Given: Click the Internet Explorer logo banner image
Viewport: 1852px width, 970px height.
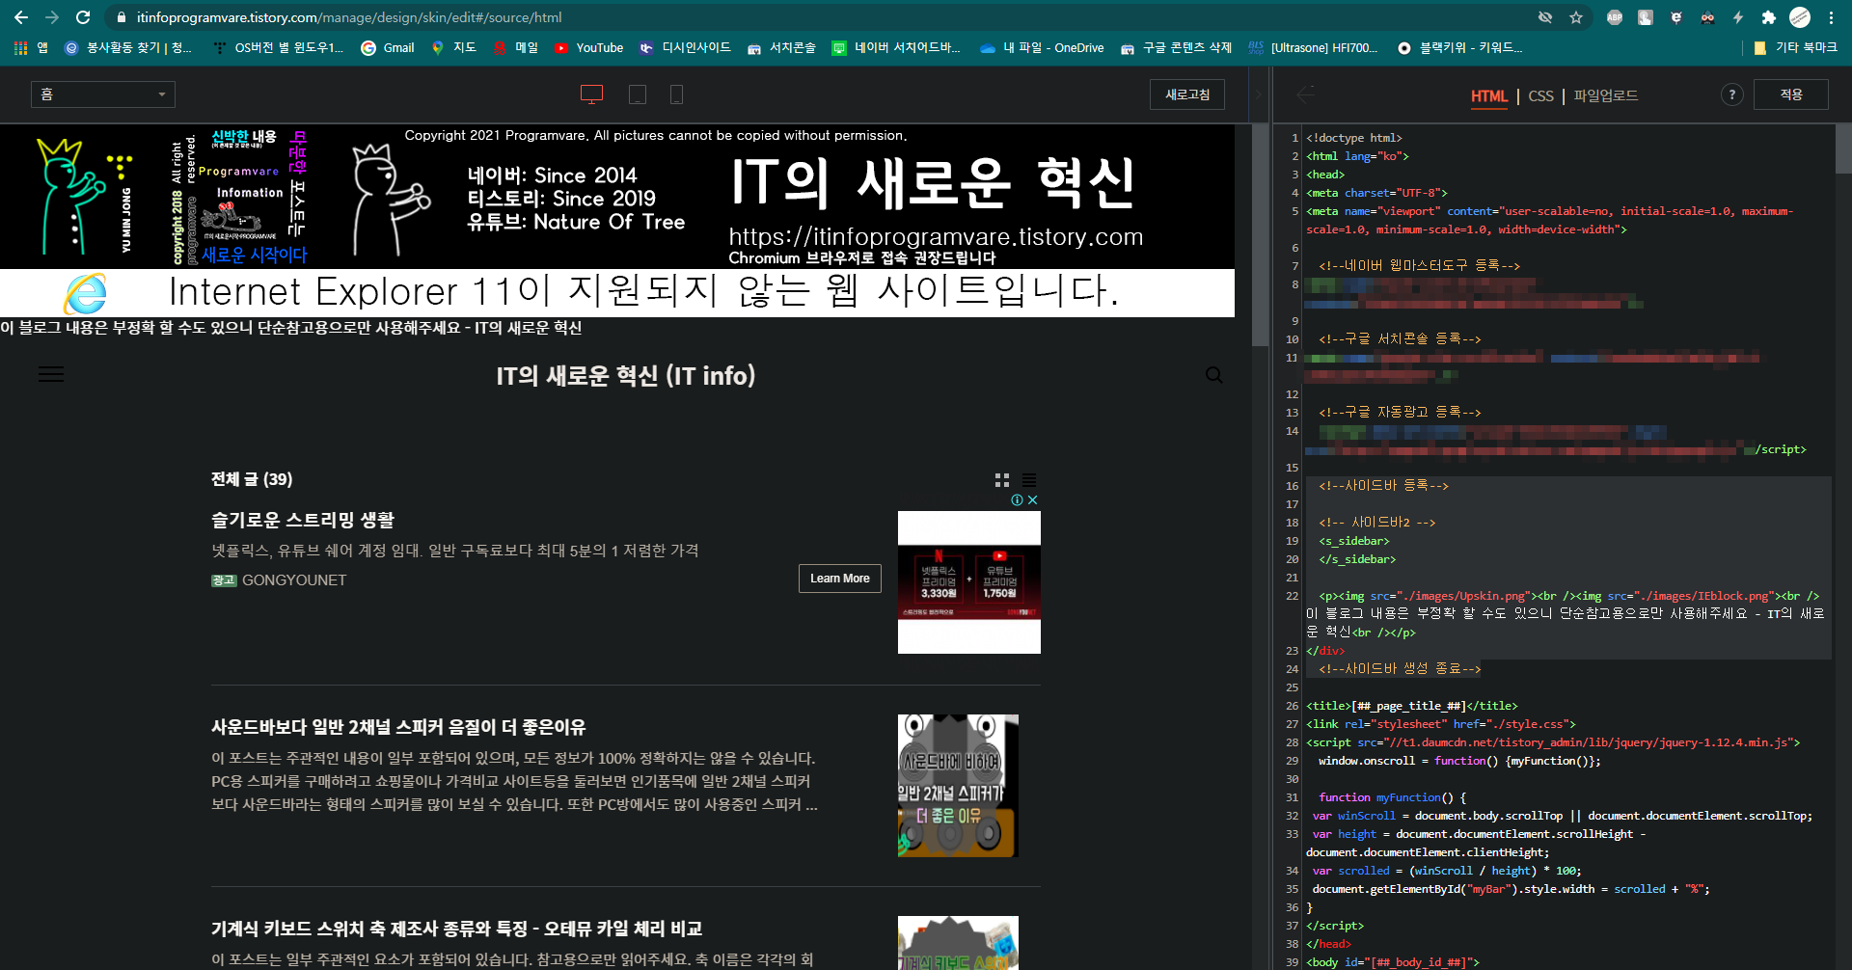Looking at the screenshot, I should coord(617,293).
